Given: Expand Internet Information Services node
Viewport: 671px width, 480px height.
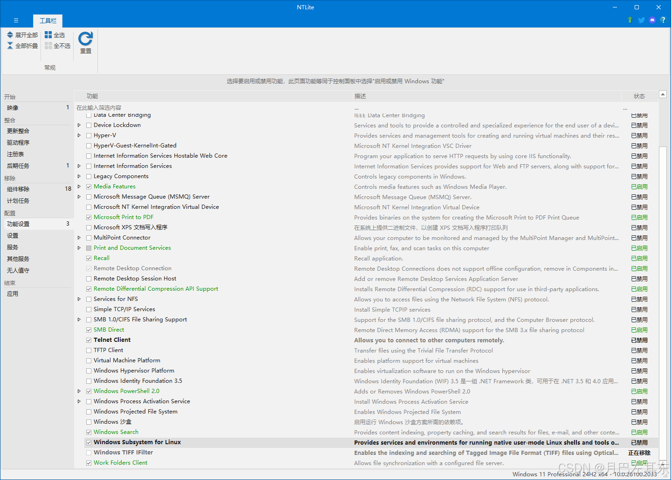Looking at the screenshot, I should click(x=79, y=166).
